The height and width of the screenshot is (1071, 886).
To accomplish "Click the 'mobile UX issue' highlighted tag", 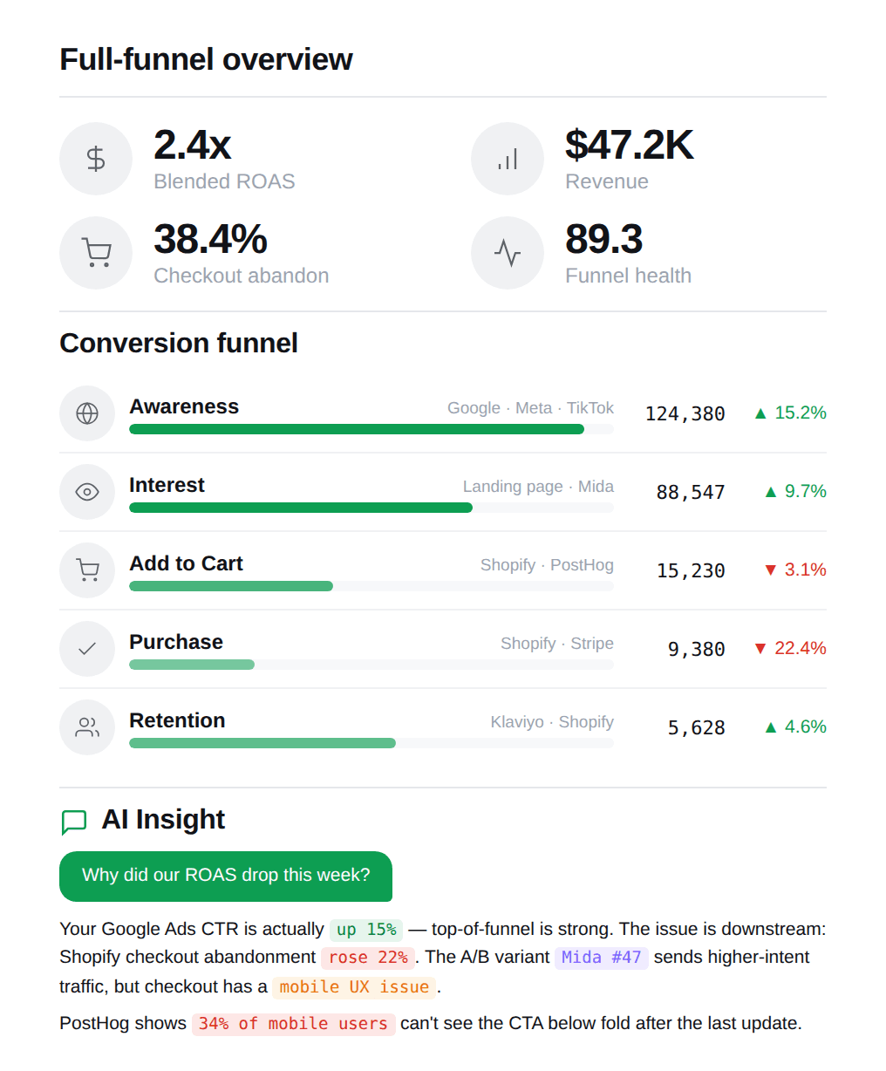I will click(x=352, y=987).
